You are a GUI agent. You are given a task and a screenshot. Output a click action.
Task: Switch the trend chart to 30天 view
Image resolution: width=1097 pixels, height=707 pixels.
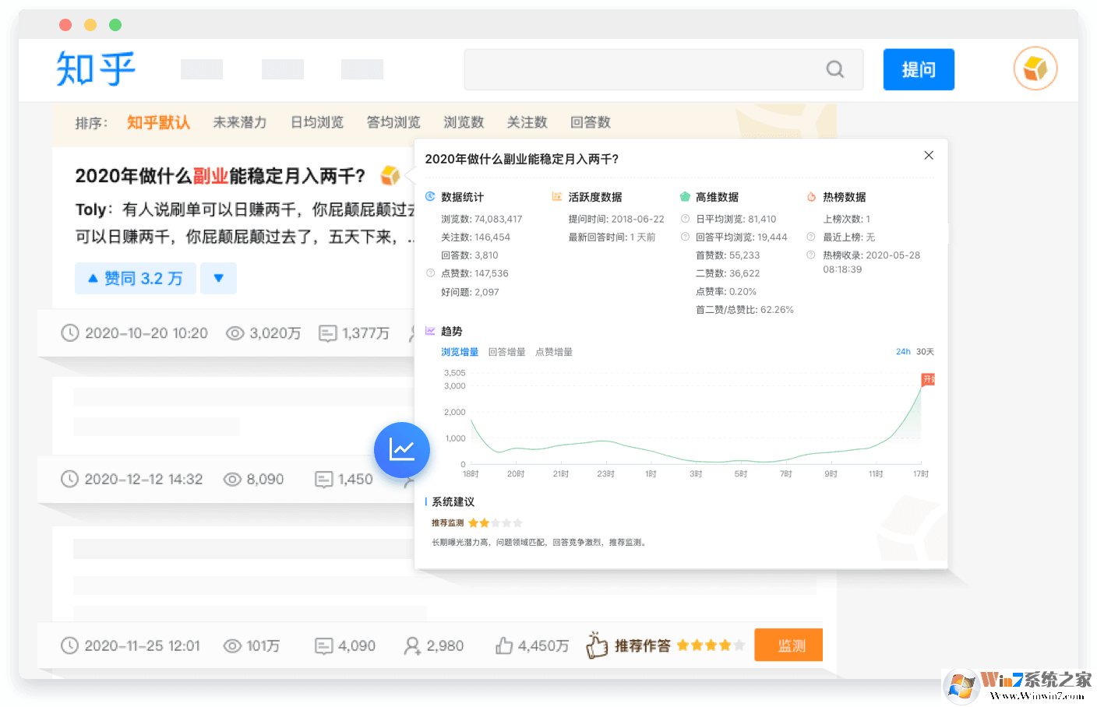pos(924,351)
